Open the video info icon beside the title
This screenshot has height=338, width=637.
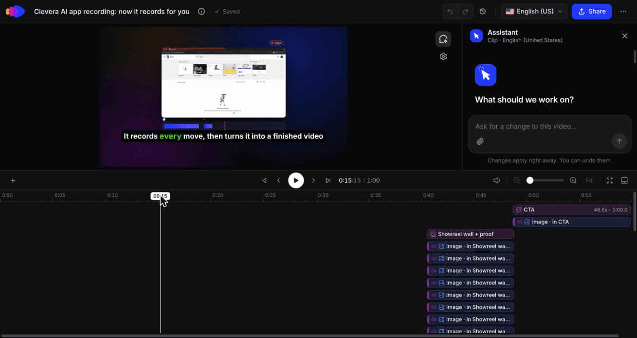click(201, 11)
